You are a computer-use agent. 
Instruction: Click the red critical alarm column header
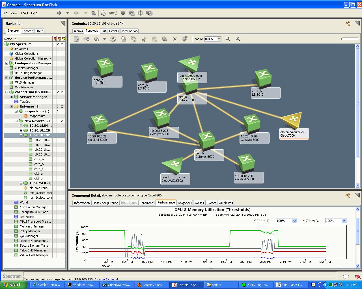point(55,39)
